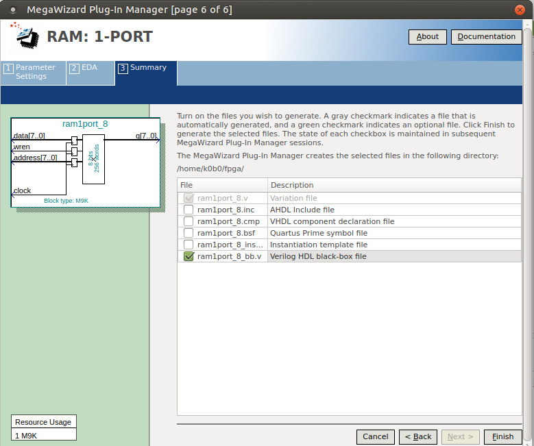The height and width of the screenshot is (446, 534).
Task: Click the 'Block type: M9K' text
Action: tap(66, 201)
